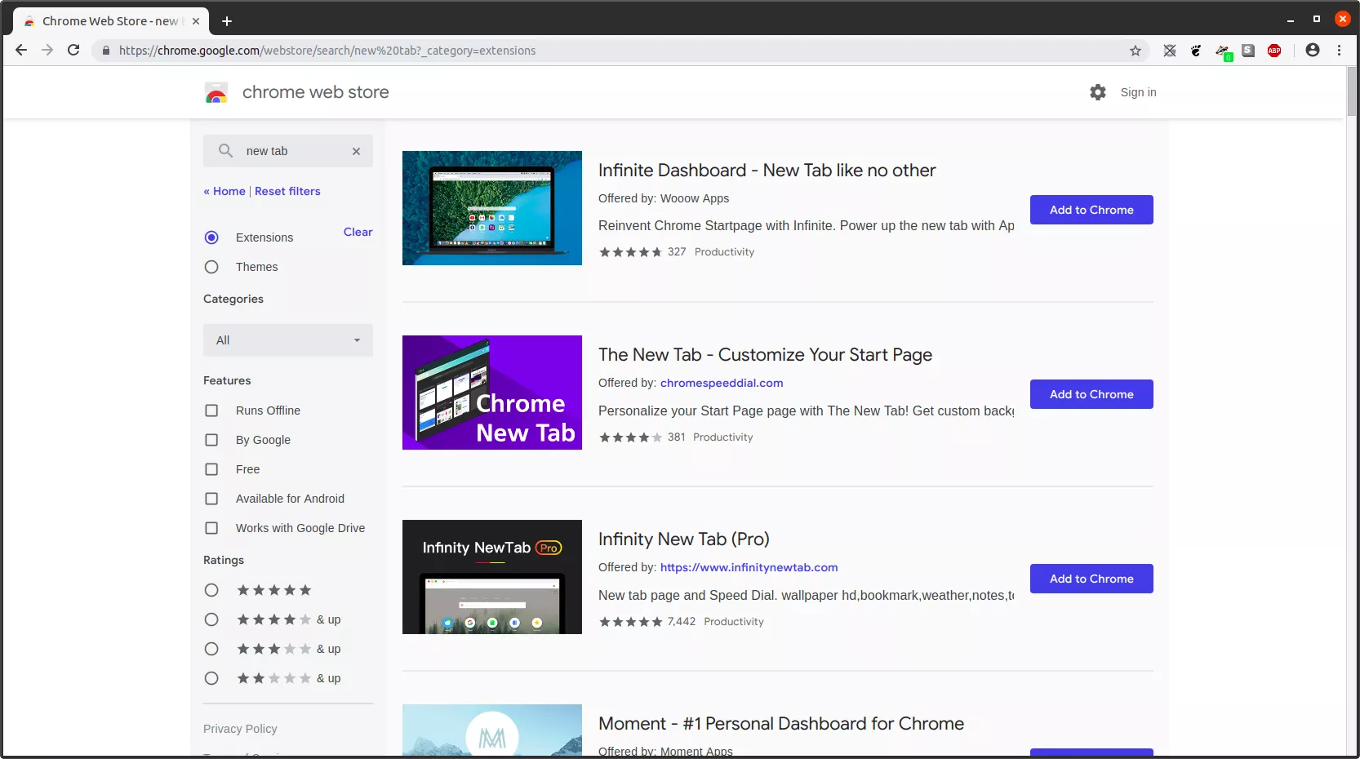Image resolution: width=1360 pixels, height=759 pixels.
Task: Open the Chrome customization three-dot menu
Action: coord(1340,51)
